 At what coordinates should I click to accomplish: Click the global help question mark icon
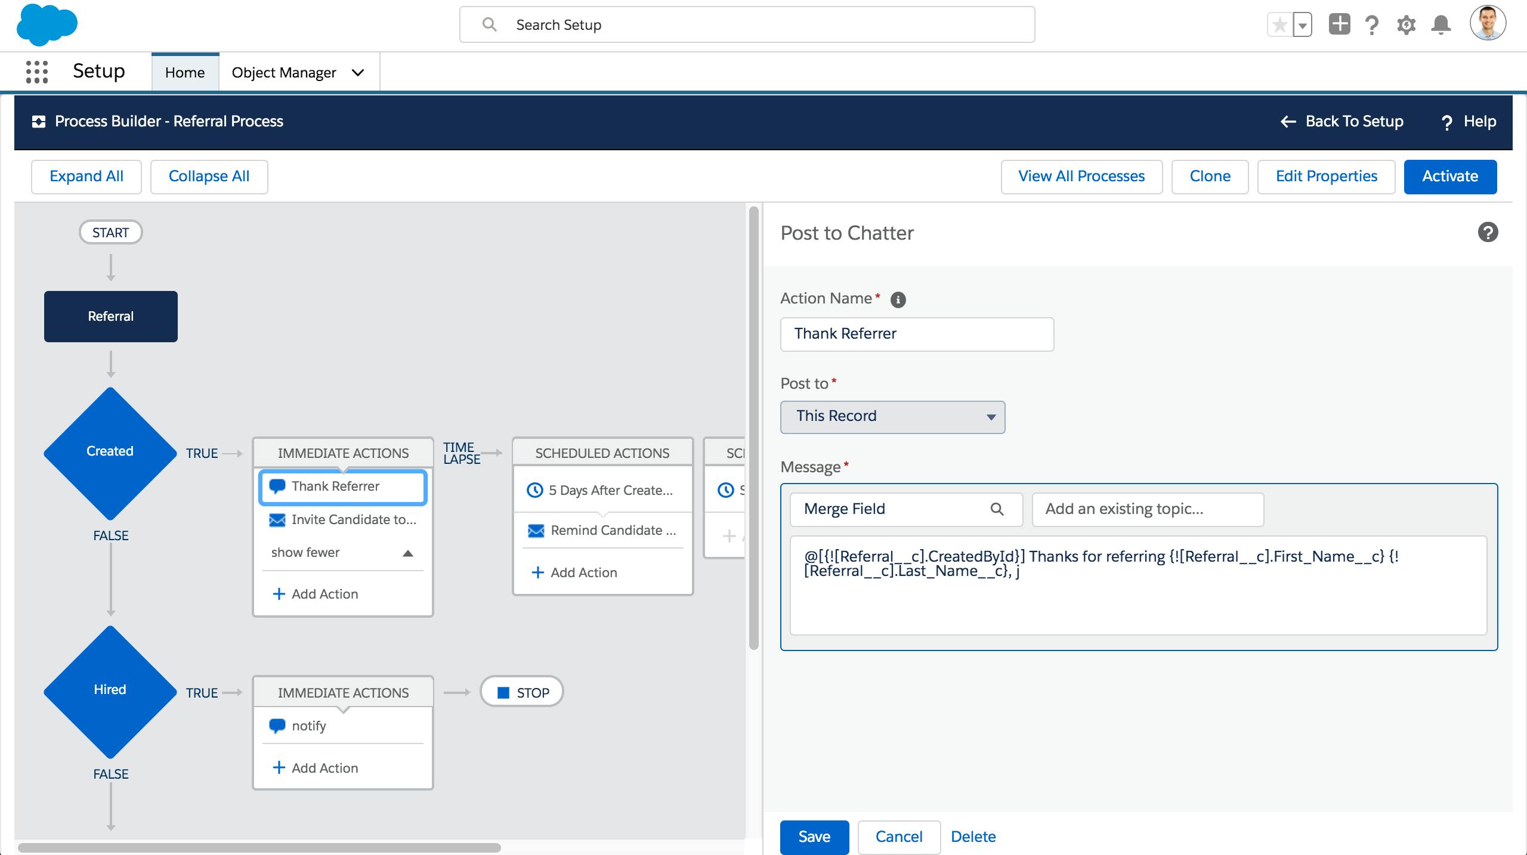[x=1372, y=24]
